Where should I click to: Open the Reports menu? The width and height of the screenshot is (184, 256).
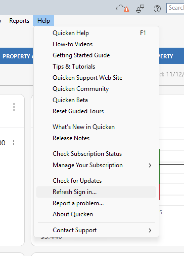click(x=19, y=21)
